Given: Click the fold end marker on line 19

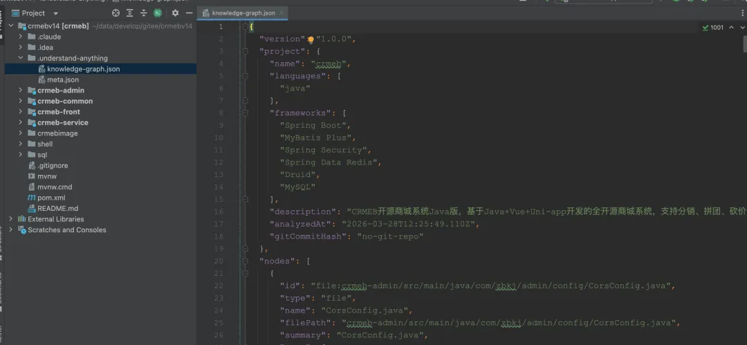Looking at the screenshot, I should [x=245, y=248].
